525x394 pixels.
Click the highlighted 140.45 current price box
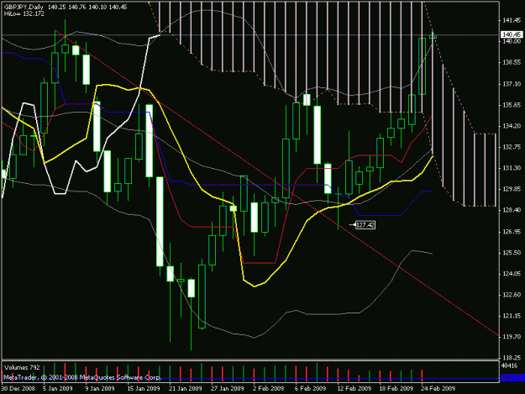pyautogui.click(x=512, y=34)
